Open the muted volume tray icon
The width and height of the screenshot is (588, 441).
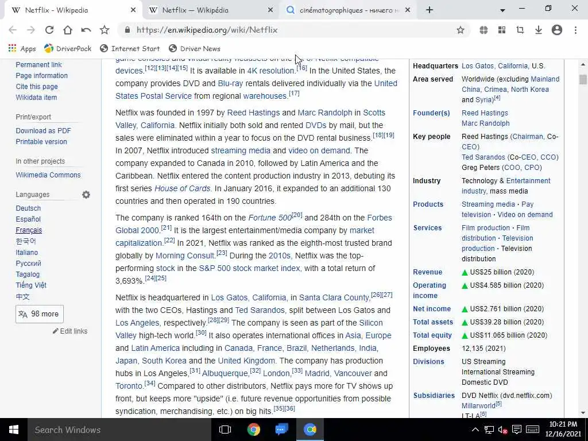tap(503, 430)
